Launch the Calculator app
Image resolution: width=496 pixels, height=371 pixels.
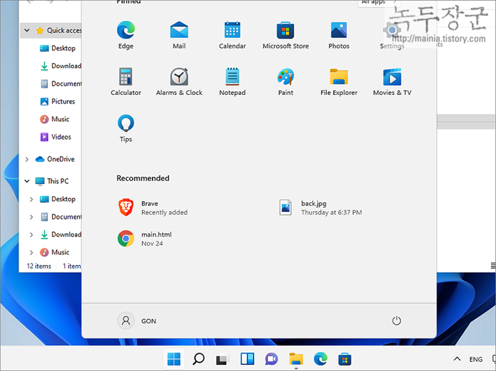coord(126,82)
